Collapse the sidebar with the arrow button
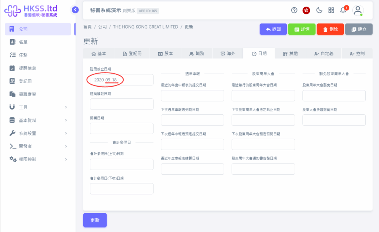This screenshot has width=379, height=232. 76,10
